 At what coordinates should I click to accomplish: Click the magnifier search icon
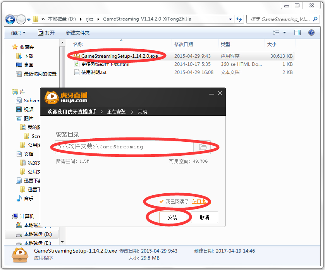pos(315,19)
